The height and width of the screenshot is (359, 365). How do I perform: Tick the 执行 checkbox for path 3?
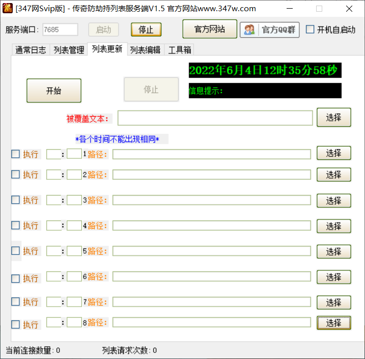click(x=16, y=200)
